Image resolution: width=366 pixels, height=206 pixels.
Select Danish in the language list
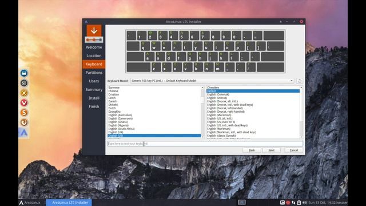(154, 101)
